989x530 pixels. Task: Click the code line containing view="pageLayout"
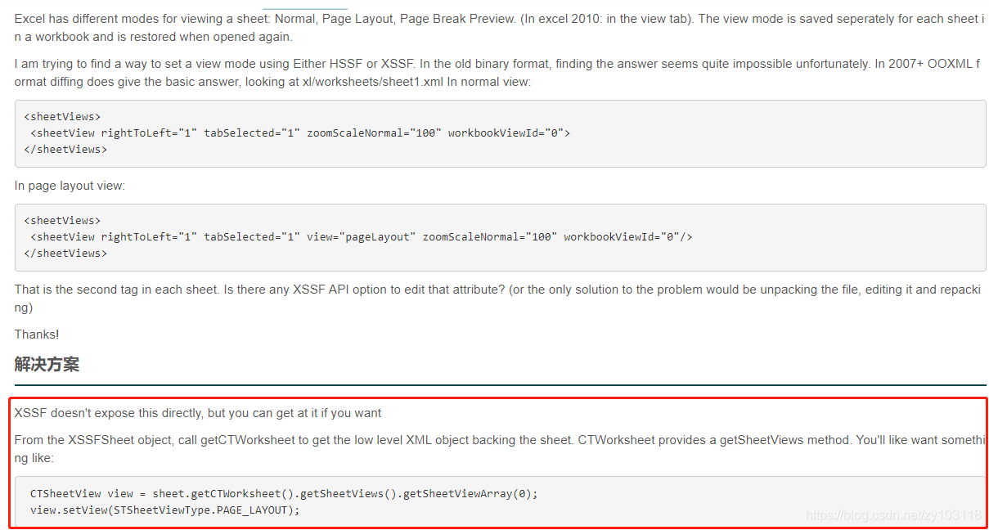362,236
